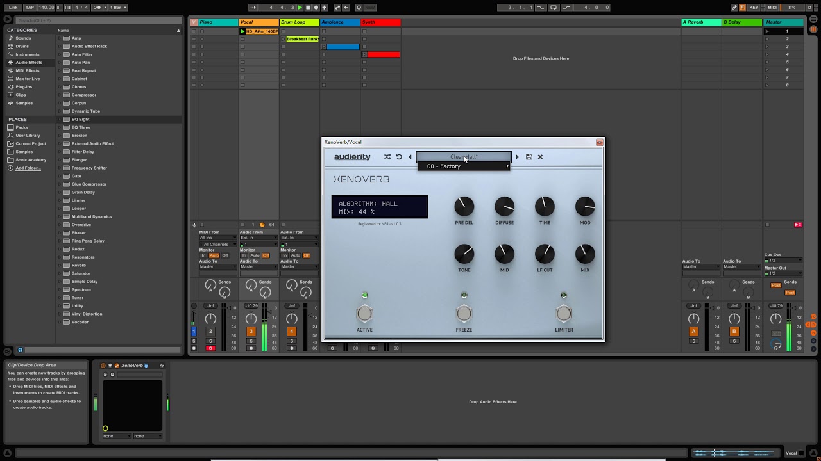Select the Max for Live category
This screenshot has width=821, height=461.
point(28,79)
